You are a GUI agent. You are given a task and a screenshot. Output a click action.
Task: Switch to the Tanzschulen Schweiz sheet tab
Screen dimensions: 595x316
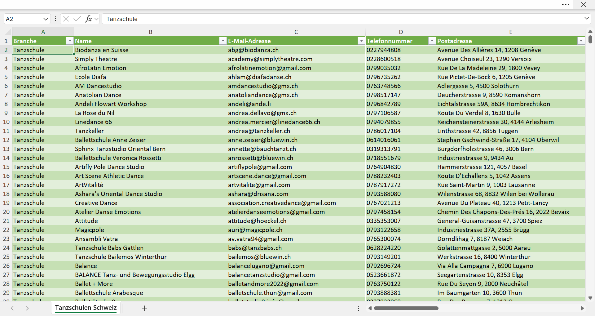click(86, 308)
